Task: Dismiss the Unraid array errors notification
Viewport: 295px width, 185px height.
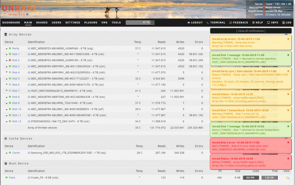Action: coord(288,39)
